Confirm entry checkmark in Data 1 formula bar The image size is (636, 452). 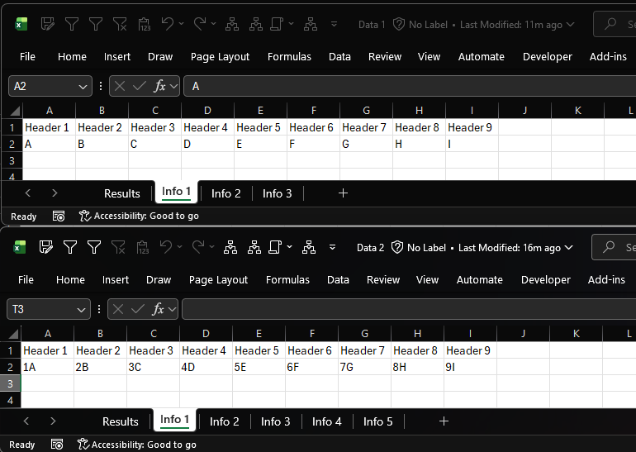click(139, 86)
